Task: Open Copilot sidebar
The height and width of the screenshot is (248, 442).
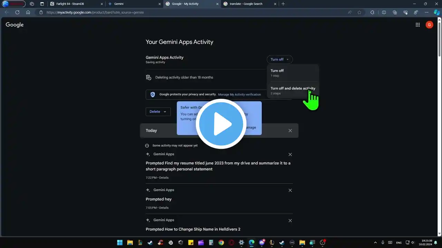Action: pyautogui.click(x=436, y=12)
